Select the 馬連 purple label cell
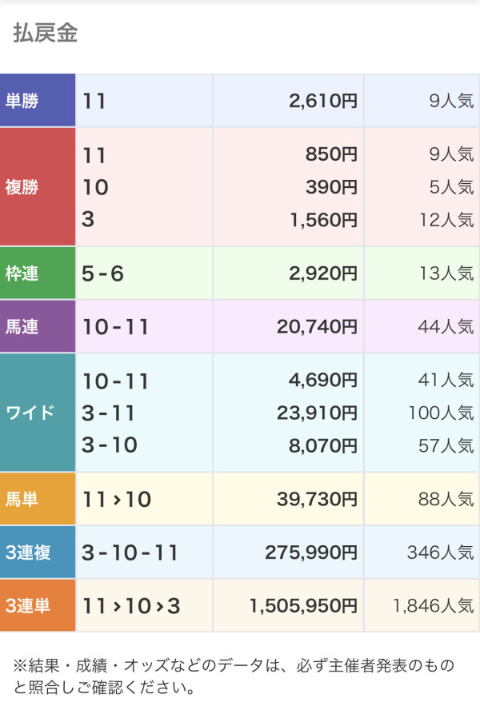Image resolution: width=480 pixels, height=706 pixels. click(38, 326)
